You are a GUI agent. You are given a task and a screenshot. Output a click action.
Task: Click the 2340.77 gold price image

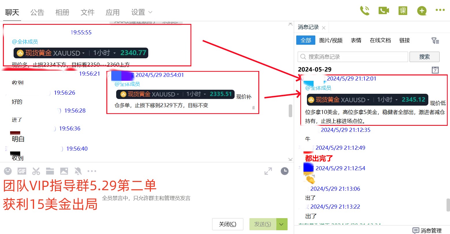click(x=81, y=53)
